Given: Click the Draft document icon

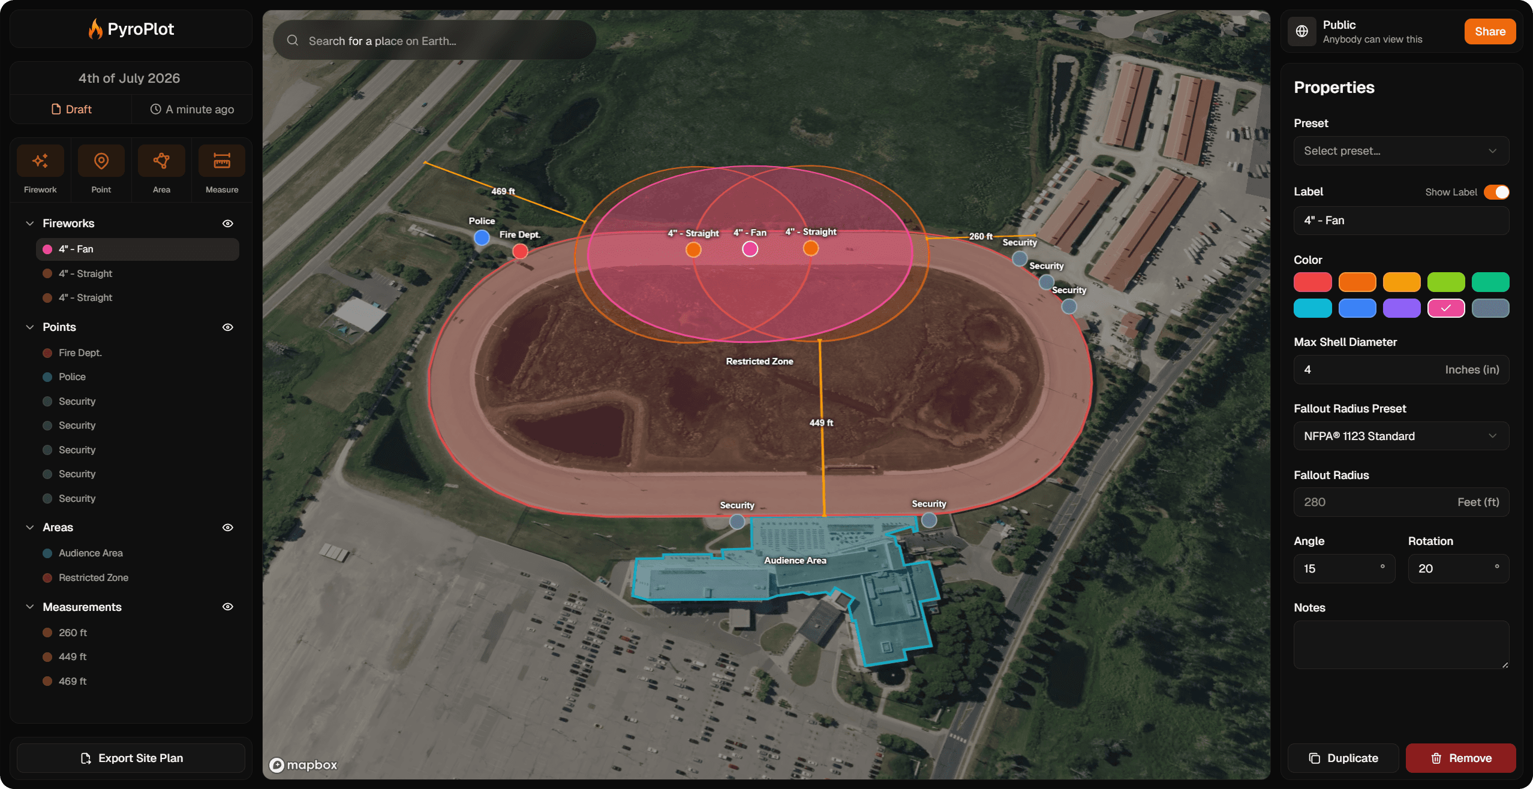Looking at the screenshot, I should pos(55,109).
